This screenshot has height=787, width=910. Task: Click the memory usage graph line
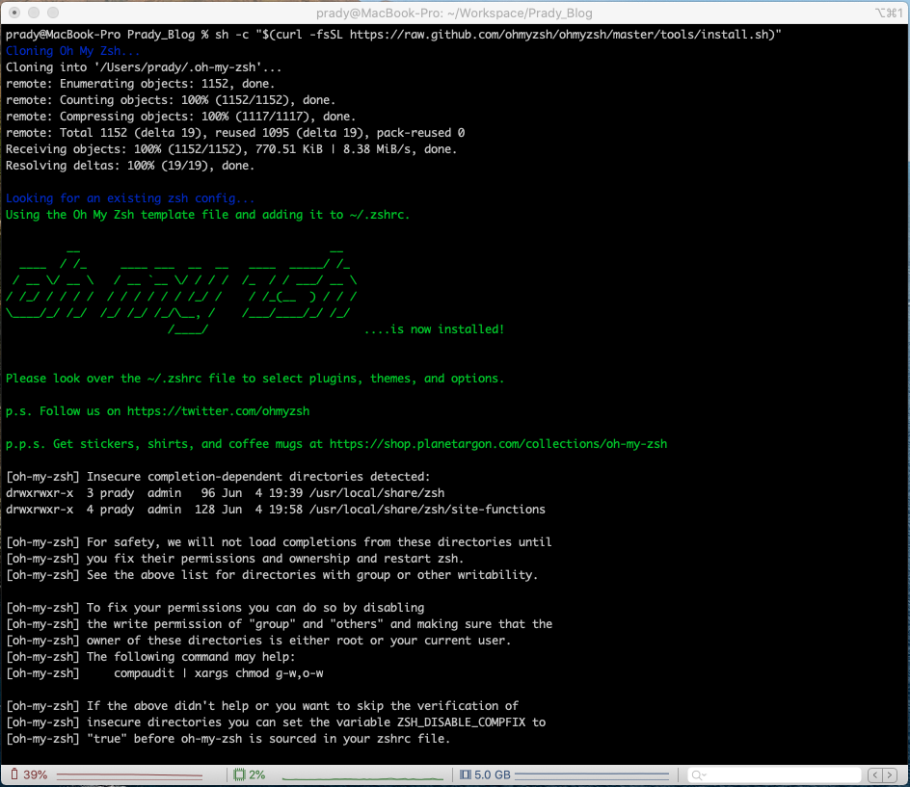[591, 774]
